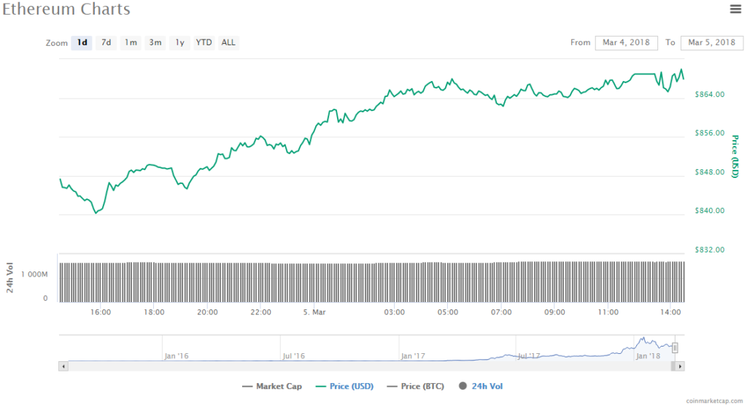Viewport: 747px width, 405px height.
Task: Click the navigator range handle near Jan '18
Action: point(675,348)
